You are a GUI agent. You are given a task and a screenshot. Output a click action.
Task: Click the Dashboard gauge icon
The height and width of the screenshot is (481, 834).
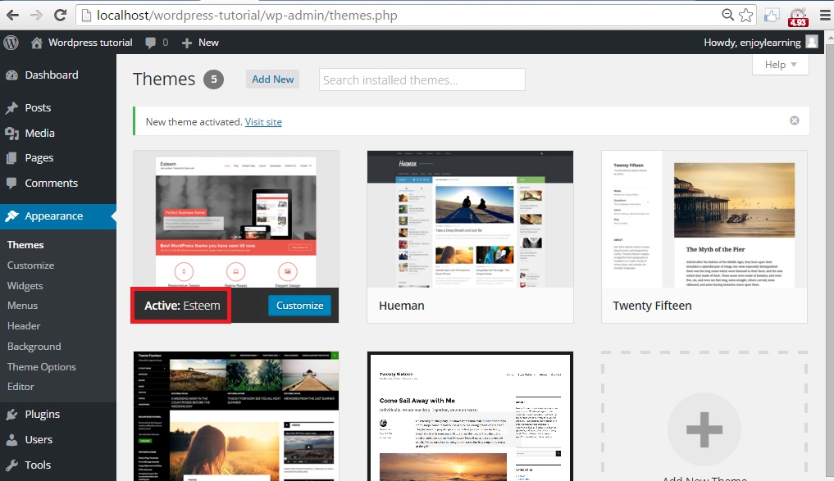(11, 75)
